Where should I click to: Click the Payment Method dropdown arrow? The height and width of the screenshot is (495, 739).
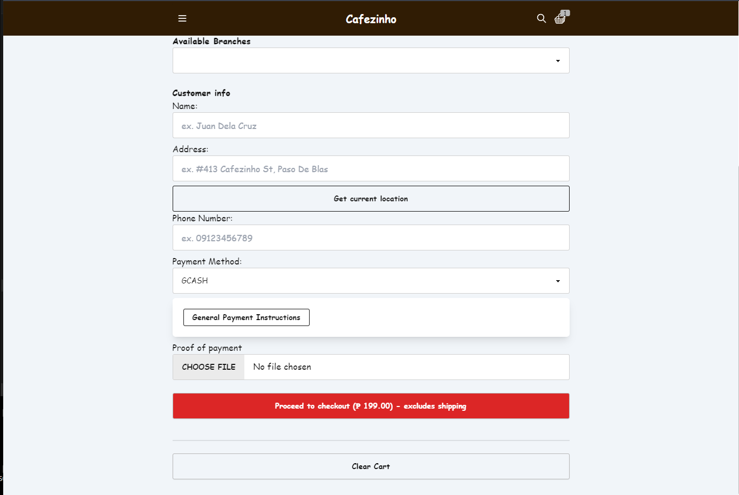click(558, 281)
